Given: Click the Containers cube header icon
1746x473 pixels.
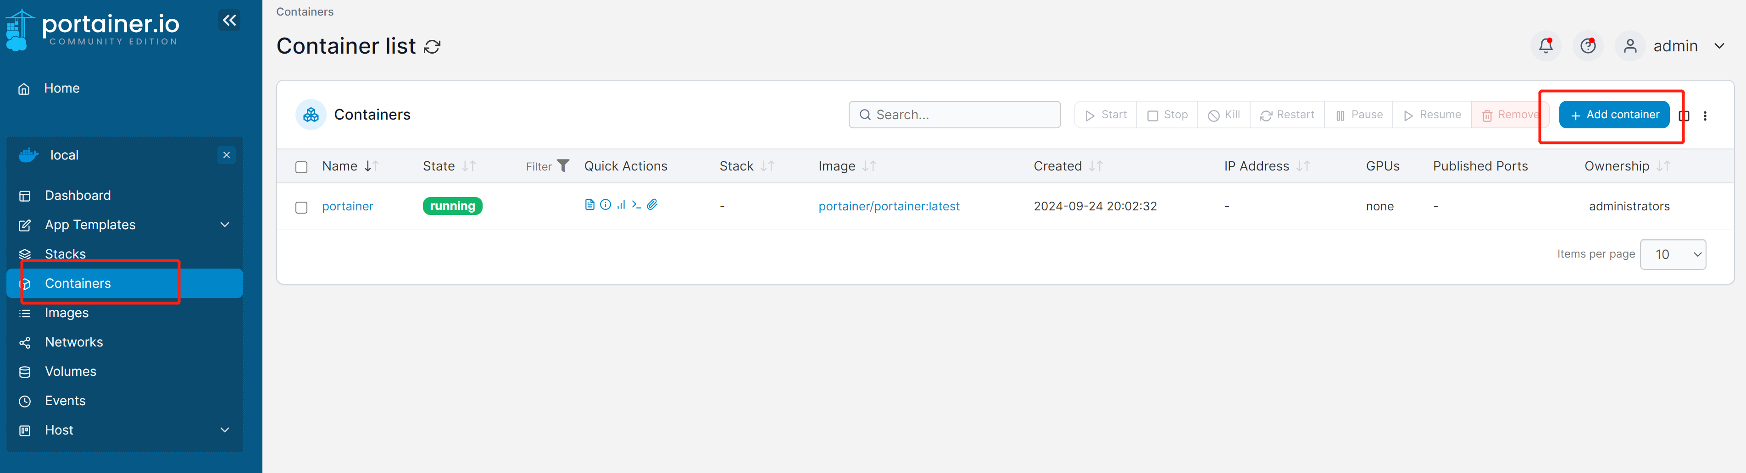Looking at the screenshot, I should [x=311, y=115].
